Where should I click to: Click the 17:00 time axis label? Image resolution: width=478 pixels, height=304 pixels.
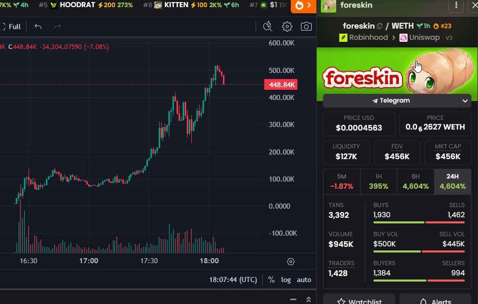[x=89, y=261]
